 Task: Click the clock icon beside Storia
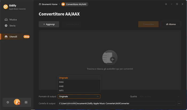(x=6, y=26)
